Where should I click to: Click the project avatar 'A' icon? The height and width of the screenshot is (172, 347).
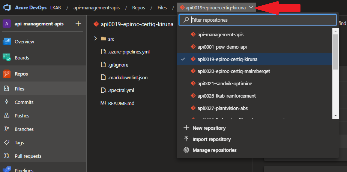click(x=7, y=24)
